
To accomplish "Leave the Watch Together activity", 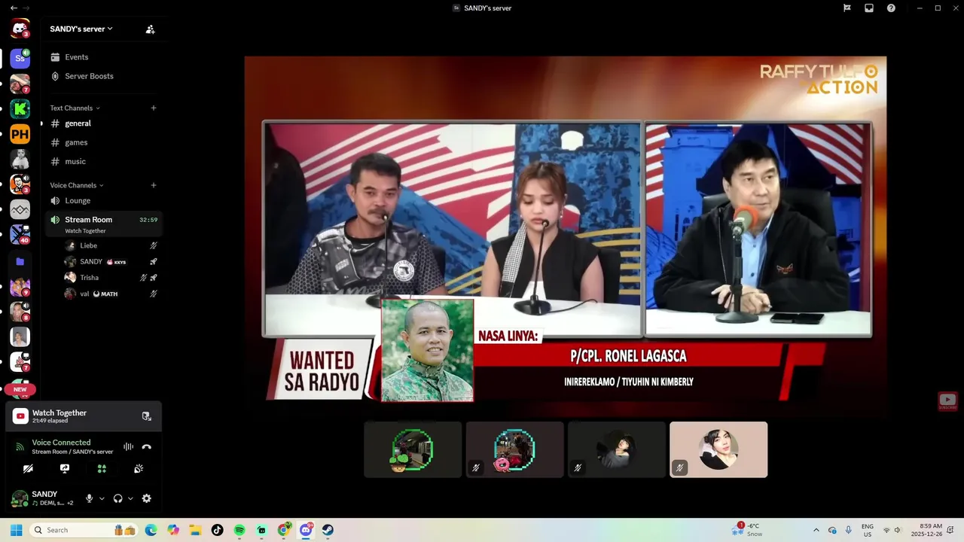I will pyautogui.click(x=146, y=416).
